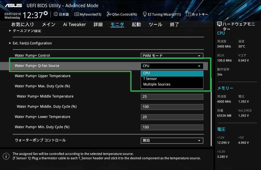Click the Qfan Control fan icon
Screen dimensions: 261x170
click(x=109, y=14)
